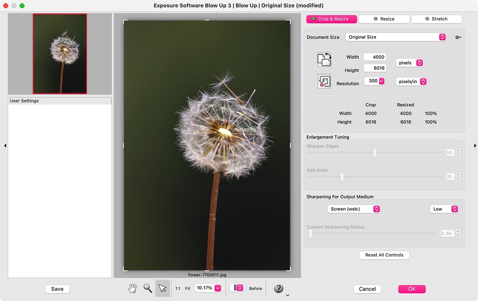Click the pink OK button
The height and width of the screenshot is (301, 478).
(x=411, y=289)
